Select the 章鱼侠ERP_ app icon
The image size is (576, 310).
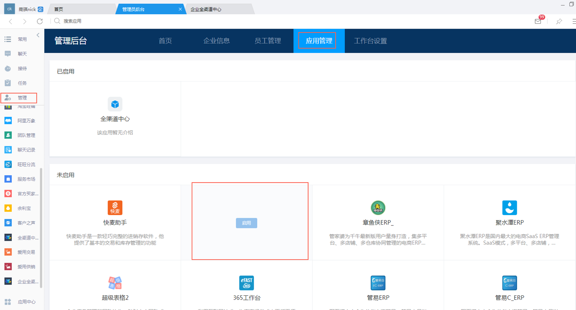click(x=378, y=208)
